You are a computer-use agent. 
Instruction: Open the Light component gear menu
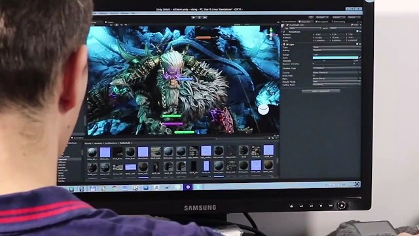click(x=360, y=44)
